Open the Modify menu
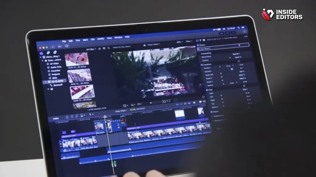 [101, 39]
